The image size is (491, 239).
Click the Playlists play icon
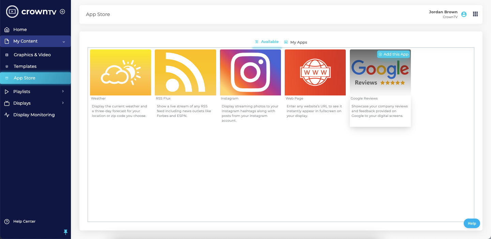click(x=7, y=92)
